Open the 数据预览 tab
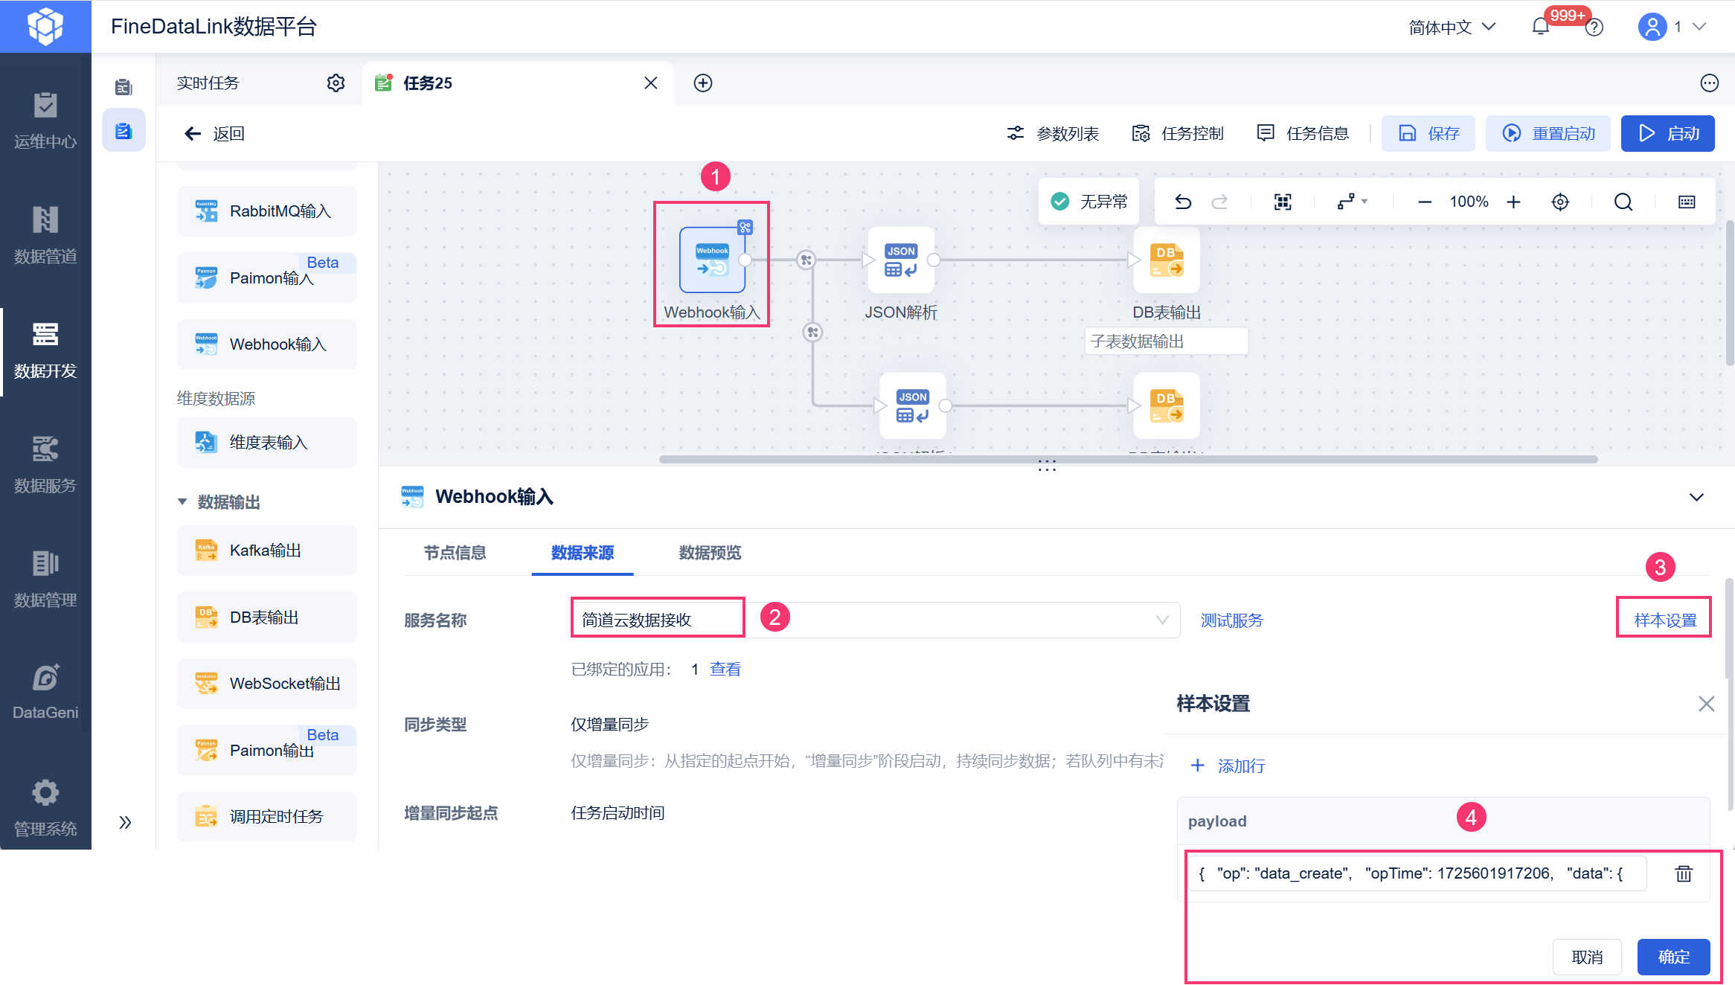 (710, 553)
